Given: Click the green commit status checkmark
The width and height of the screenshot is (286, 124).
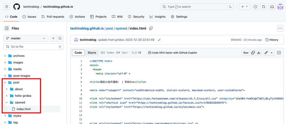Looking at the screenshot, I should click(x=159, y=40).
